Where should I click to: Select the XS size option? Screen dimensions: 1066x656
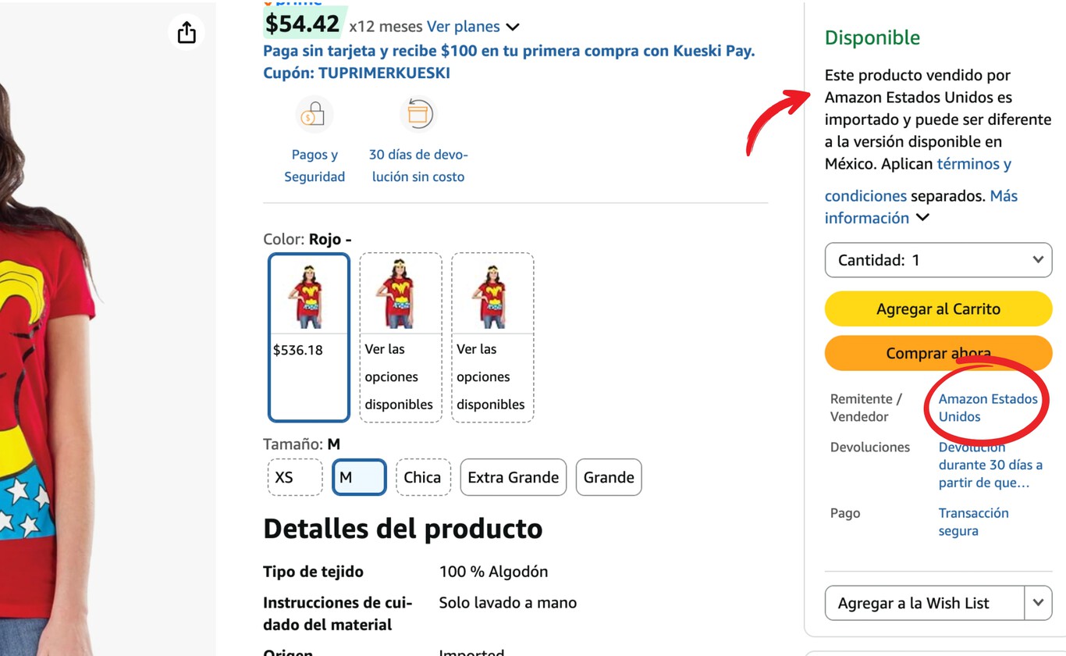pos(294,477)
